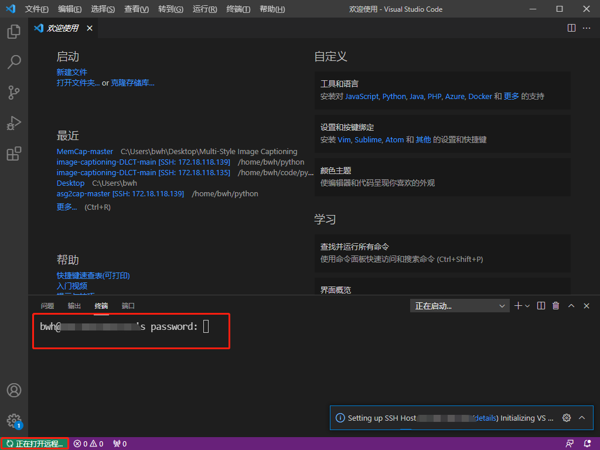Open the 颜色主题 card
Screen dimensions: 600x450
tap(442, 177)
